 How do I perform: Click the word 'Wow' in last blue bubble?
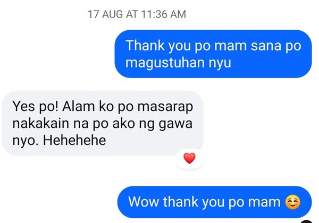pos(144,202)
